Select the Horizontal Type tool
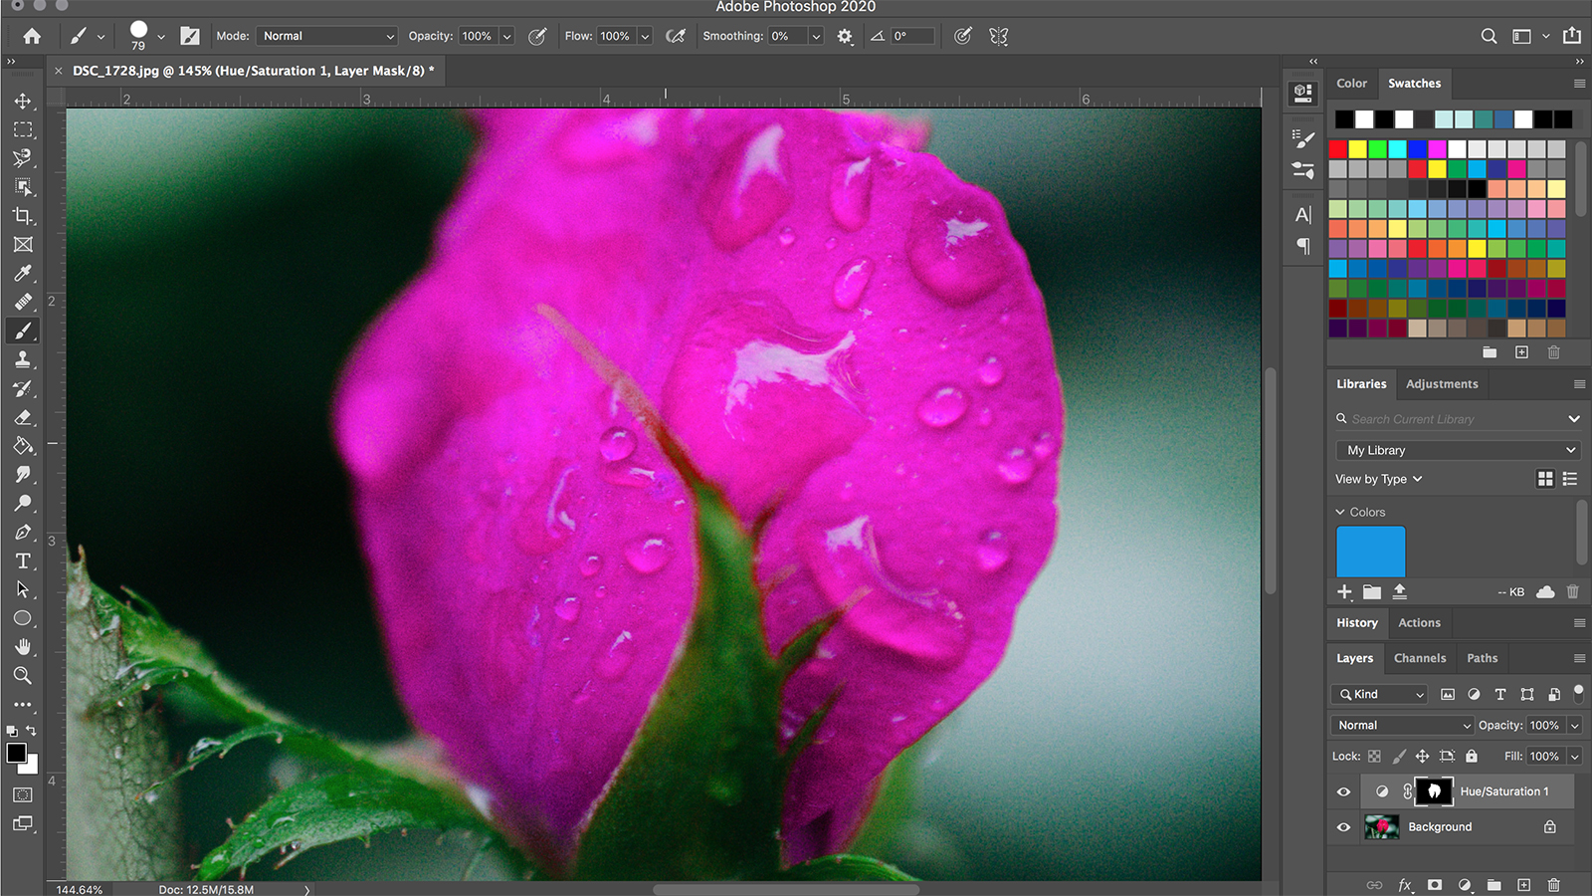 [22, 560]
